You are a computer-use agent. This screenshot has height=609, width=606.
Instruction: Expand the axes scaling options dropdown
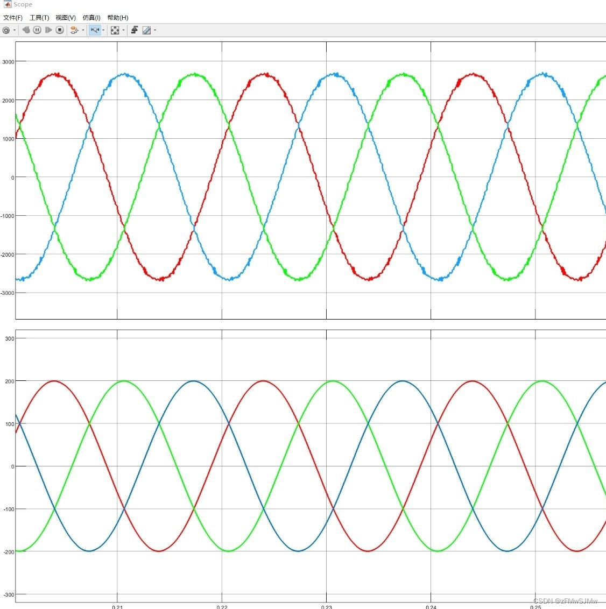(124, 30)
